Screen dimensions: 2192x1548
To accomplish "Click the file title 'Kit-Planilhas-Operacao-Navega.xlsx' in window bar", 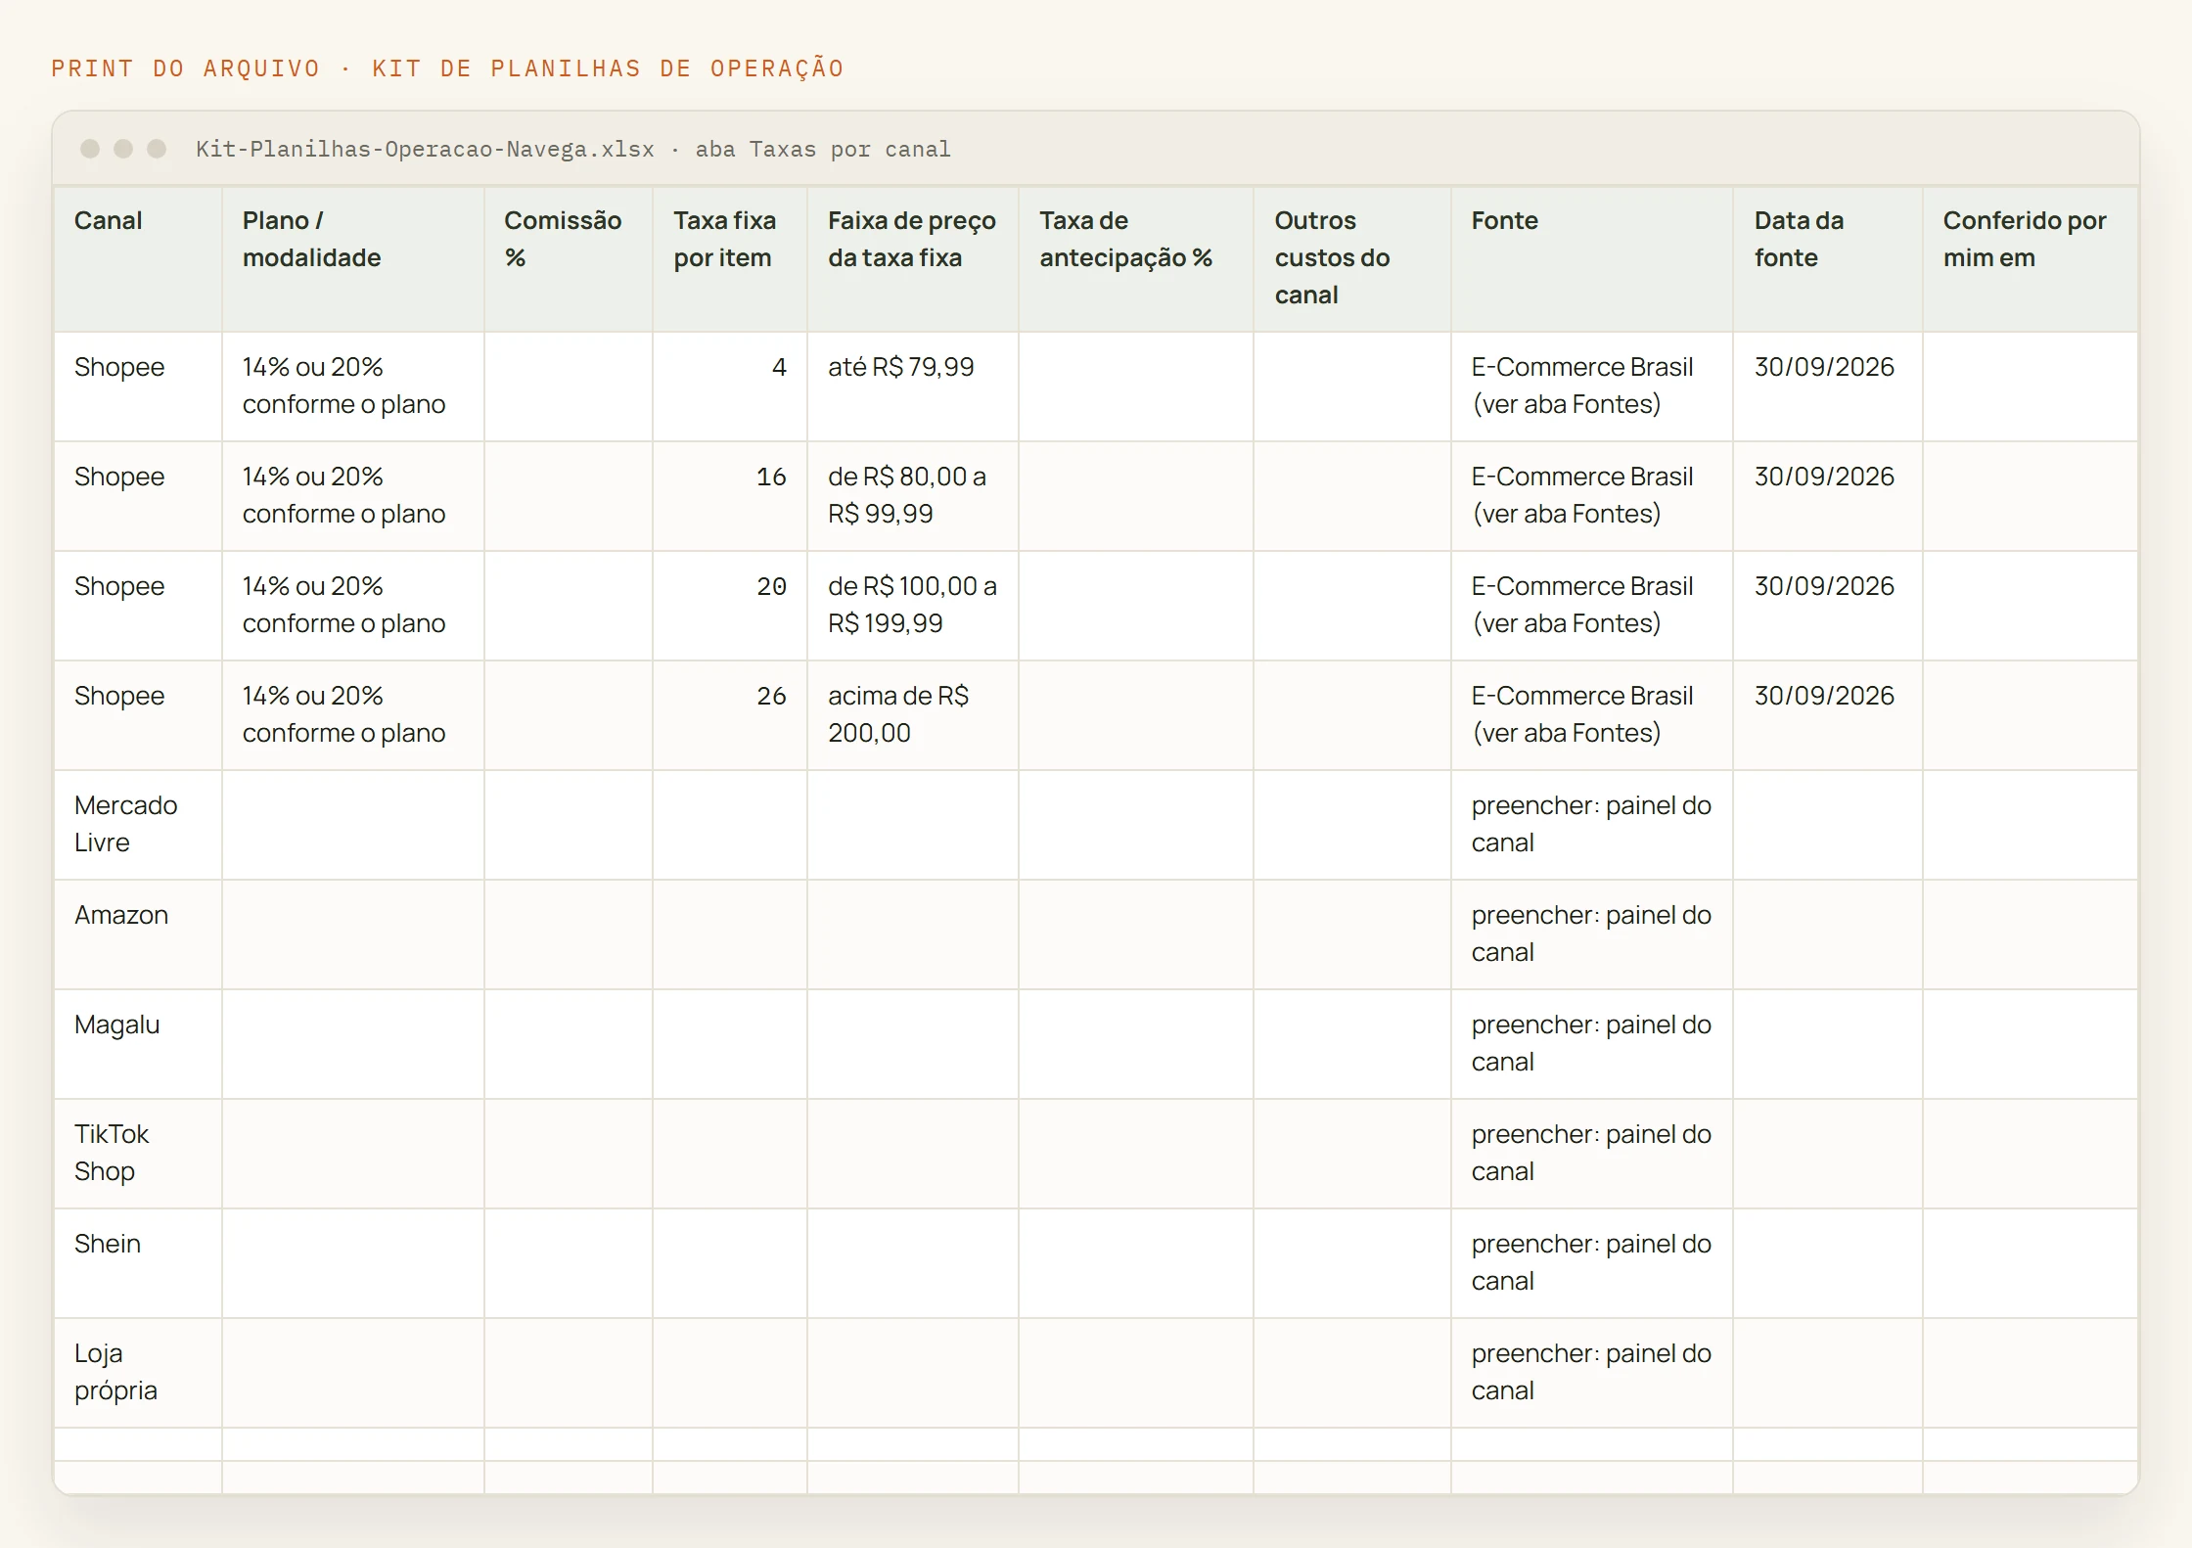I will click(425, 149).
